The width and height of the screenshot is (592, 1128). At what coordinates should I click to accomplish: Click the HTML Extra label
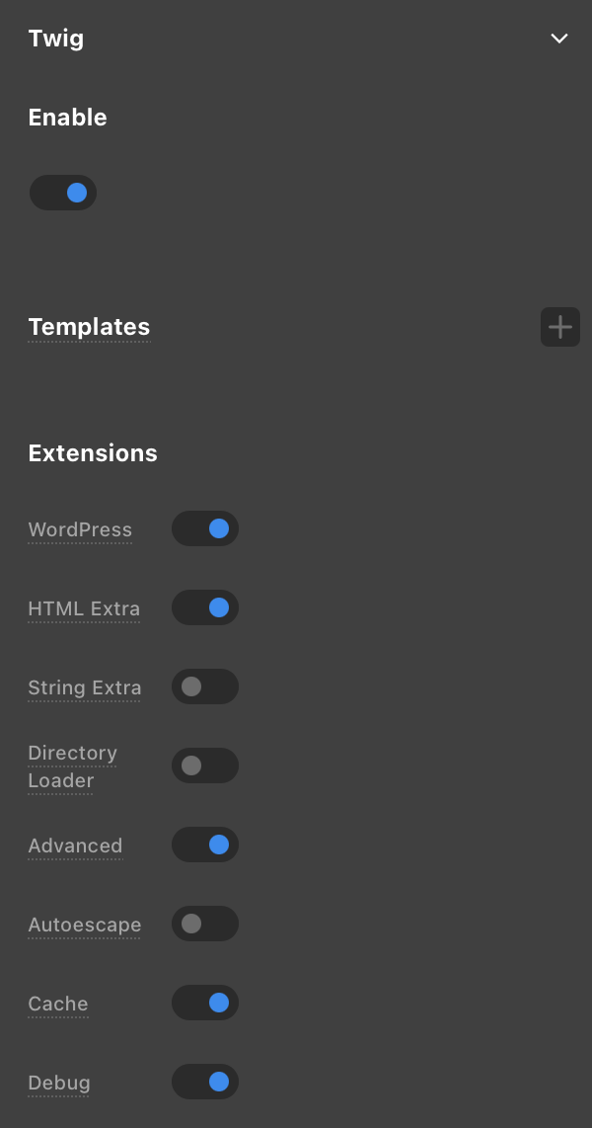84,608
